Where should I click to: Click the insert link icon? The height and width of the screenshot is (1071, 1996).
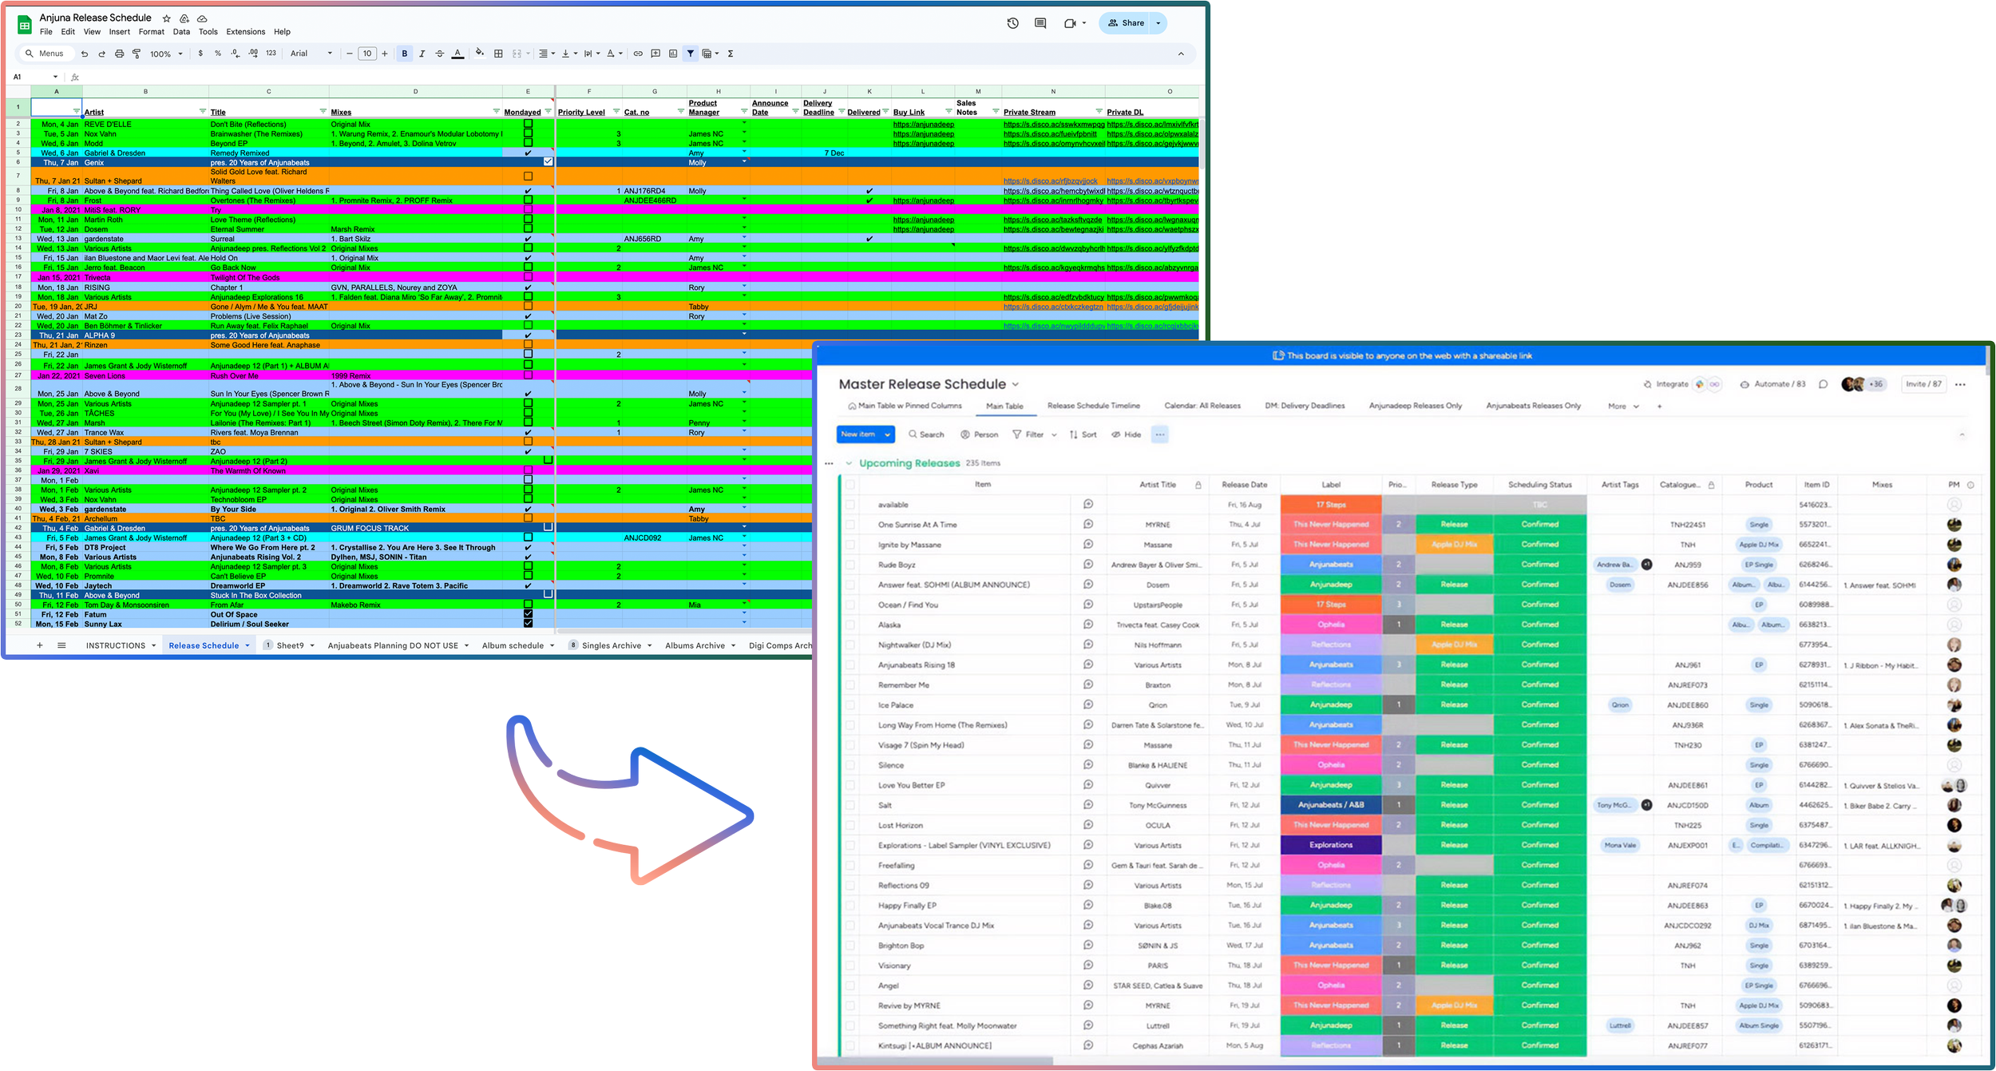point(638,54)
